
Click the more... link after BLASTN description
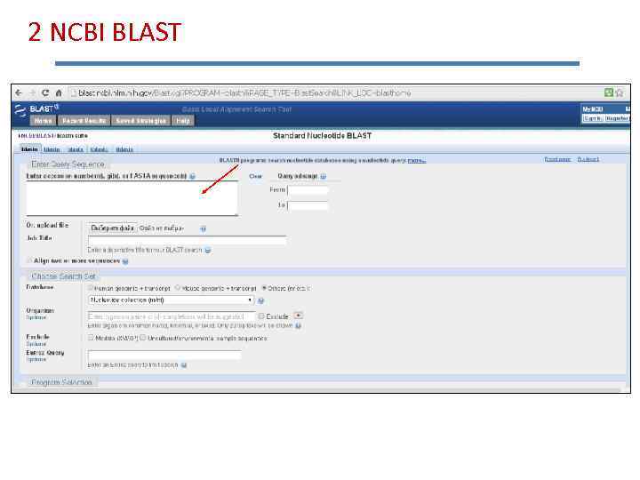pos(416,160)
